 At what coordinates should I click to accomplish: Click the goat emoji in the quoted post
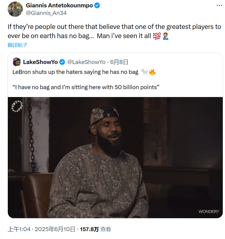[x=144, y=72]
